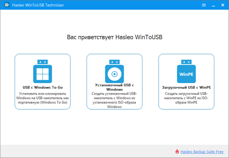Click the installation USB disc icon
This screenshot has width=229, height=158.
click(114, 71)
